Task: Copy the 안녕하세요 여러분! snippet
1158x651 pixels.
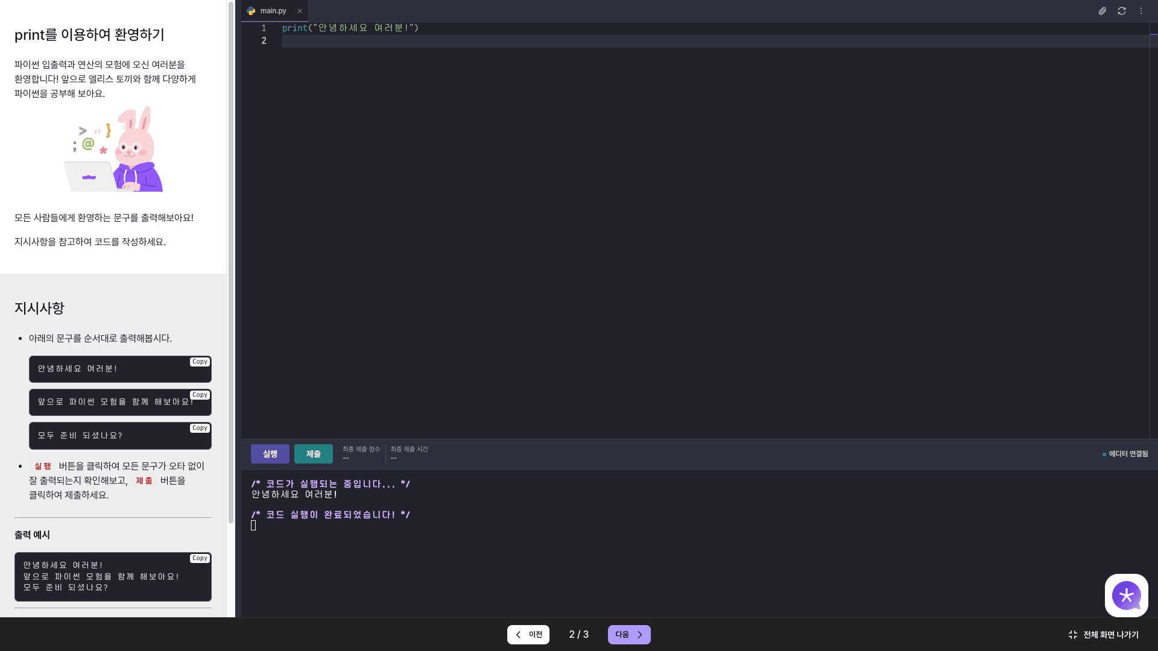Action: (x=200, y=362)
